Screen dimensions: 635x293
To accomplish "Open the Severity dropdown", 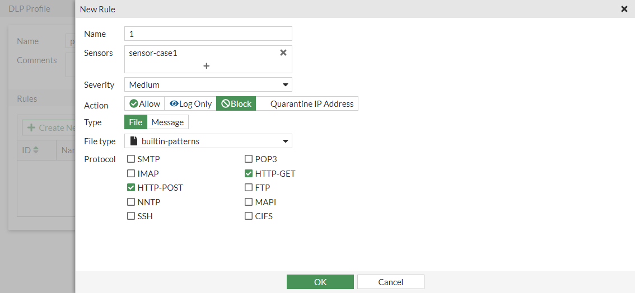I will [208, 85].
